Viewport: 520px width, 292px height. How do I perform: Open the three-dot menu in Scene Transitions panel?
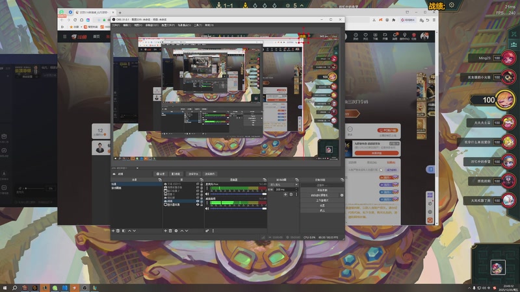click(x=296, y=194)
